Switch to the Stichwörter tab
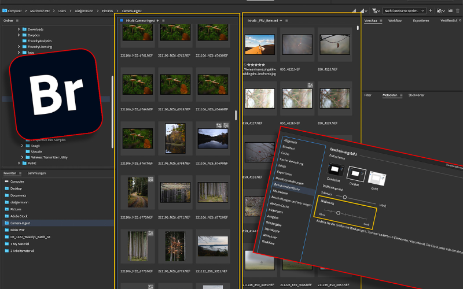 (x=416, y=94)
